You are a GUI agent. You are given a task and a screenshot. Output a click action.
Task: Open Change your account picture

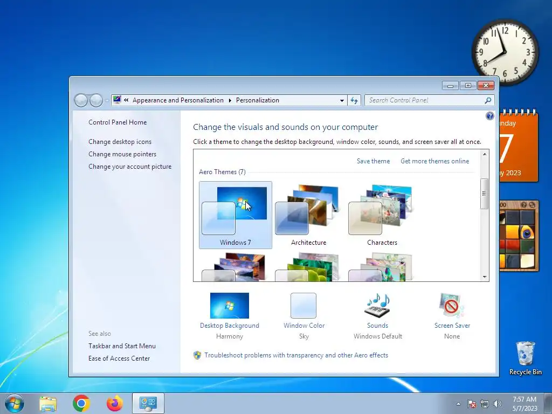[x=130, y=167]
